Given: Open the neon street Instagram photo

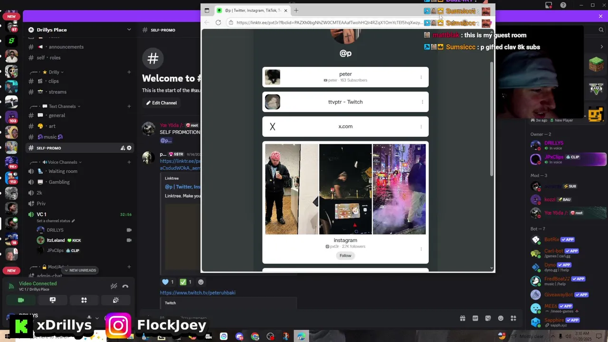Looking at the screenshot, I should click(x=399, y=189).
